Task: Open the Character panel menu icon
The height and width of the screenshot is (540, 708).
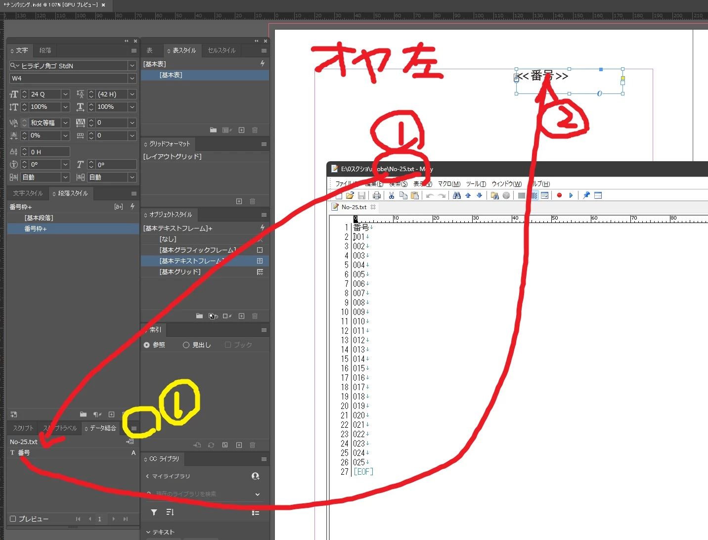Action: (x=133, y=50)
